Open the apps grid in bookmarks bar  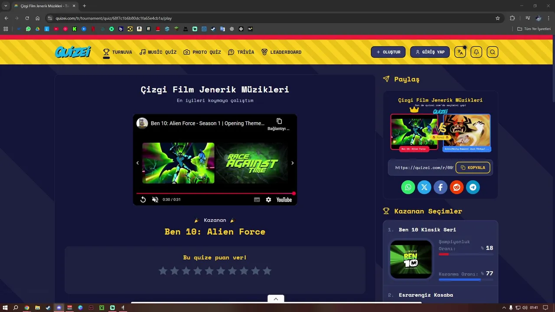tap(6, 29)
